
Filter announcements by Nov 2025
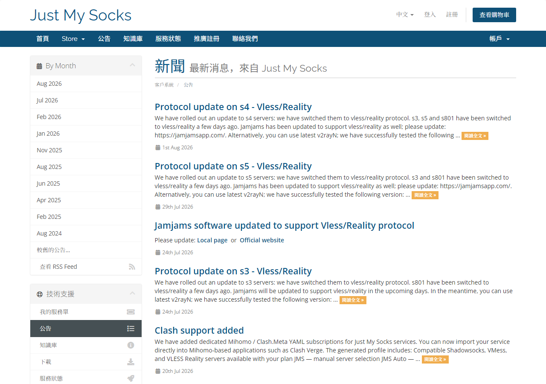pyautogui.click(x=86, y=150)
